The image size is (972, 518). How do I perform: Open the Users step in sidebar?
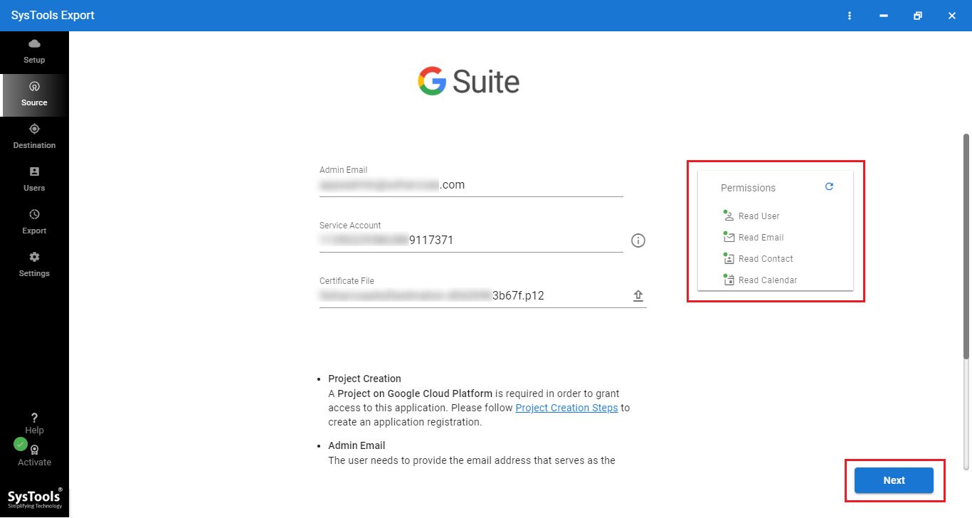tap(34, 180)
